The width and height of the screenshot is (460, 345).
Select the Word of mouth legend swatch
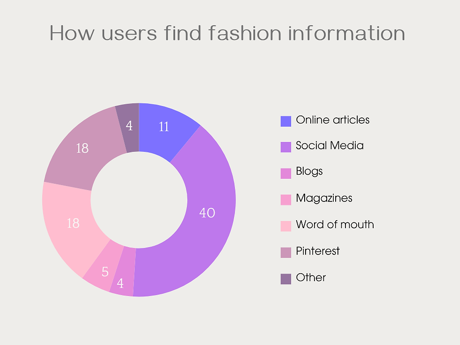pos(285,226)
